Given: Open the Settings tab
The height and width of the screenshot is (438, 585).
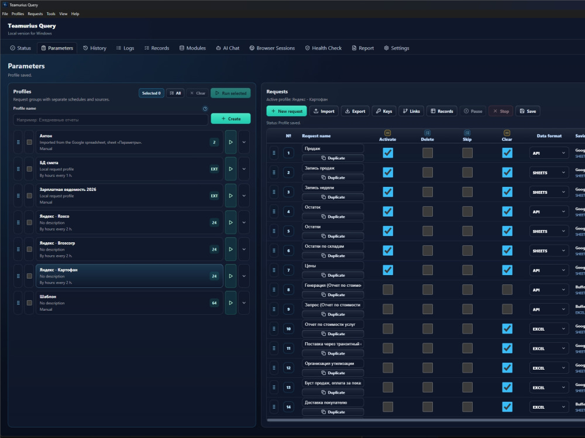Looking at the screenshot, I should click(397, 48).
